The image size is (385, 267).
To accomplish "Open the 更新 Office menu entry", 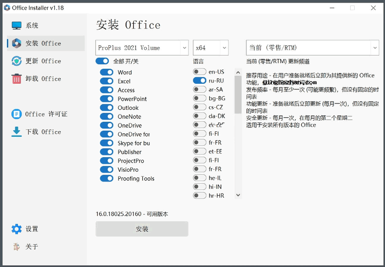I will coord(43,61).
